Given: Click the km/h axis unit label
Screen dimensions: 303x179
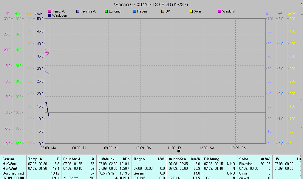Looking at the screenshot, I should pos(38,14).
